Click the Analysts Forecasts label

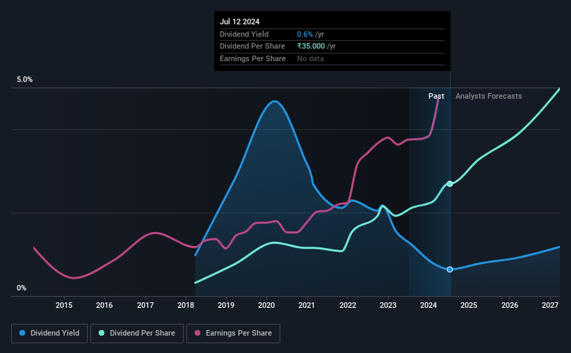[488, 96]
